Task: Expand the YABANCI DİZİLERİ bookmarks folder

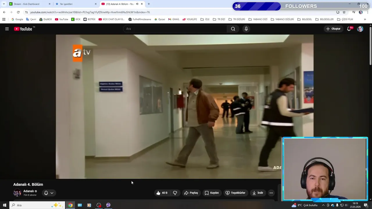Action: pos(282,19)
